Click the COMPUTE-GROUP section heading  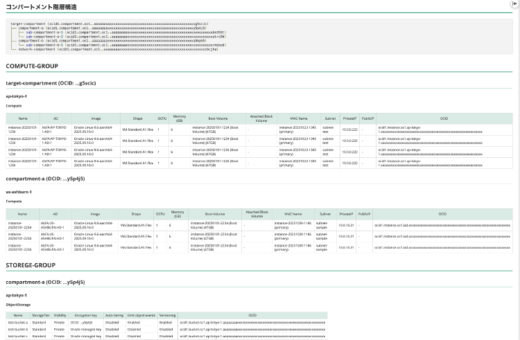pyautogui.click(x=31, y=66)
